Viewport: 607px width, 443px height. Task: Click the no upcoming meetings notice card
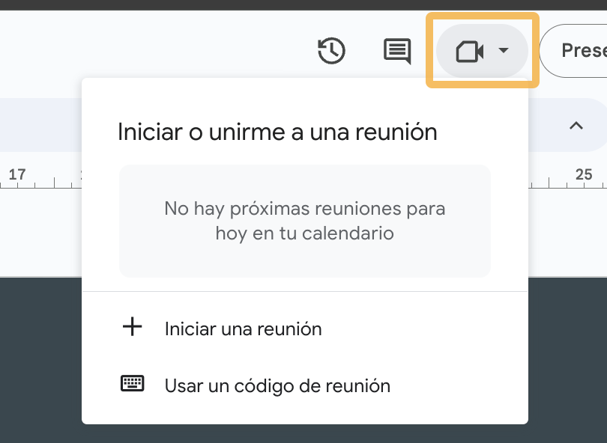pyautogui.click(x=304, y=221)
